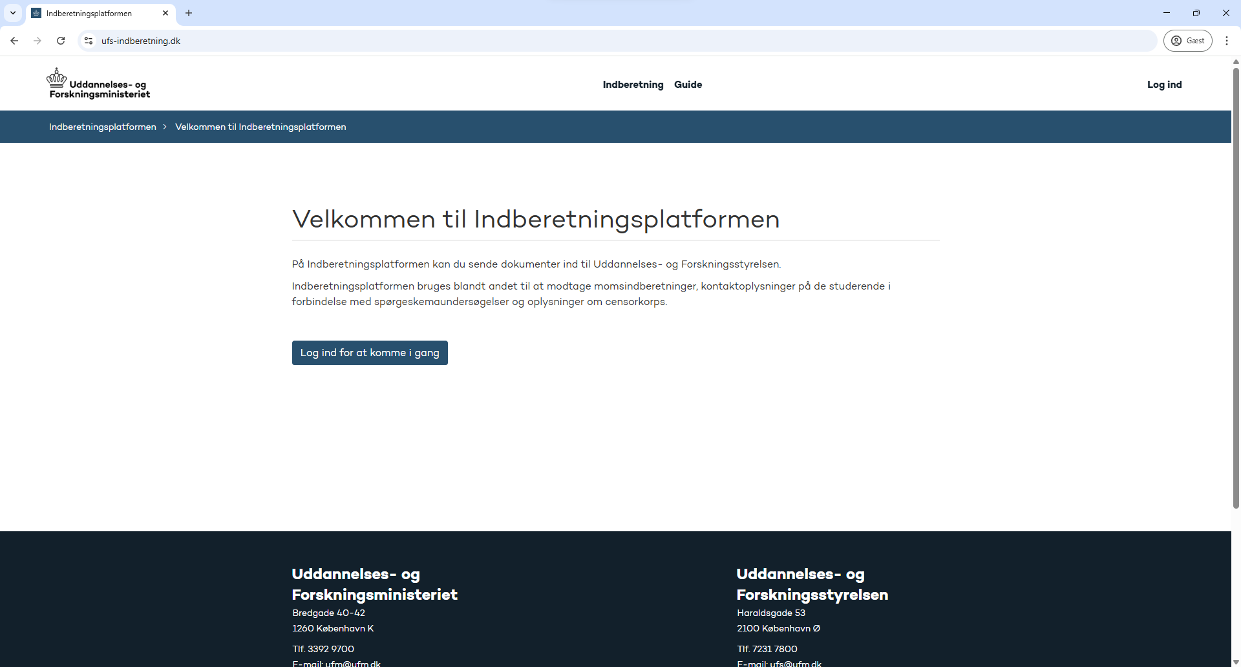
Task: Click Log ind in the header
Action: click(1164, 85)
